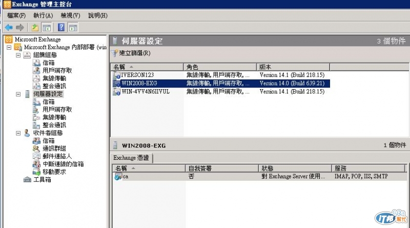Click the Forward arrow toolbar icon
This screenshot has width=410, height=228.
(x=20, y=27)
